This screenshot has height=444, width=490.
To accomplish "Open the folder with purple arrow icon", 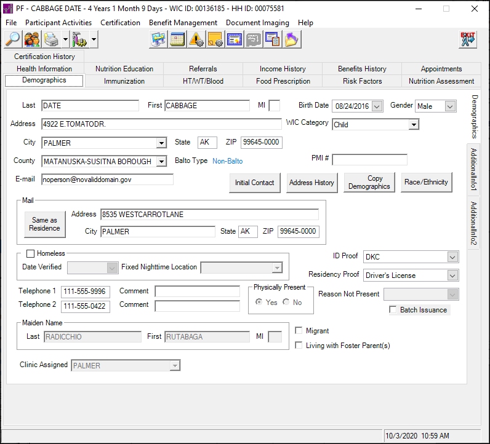I will [x=292, y=39].
